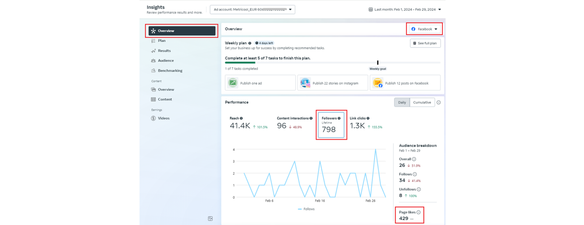Switch performance view to Cumulative
Image resolution: width=584 pixels, height=225 pixels.
pos(422,103)
